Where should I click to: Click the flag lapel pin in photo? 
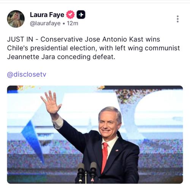pos(117,150)
